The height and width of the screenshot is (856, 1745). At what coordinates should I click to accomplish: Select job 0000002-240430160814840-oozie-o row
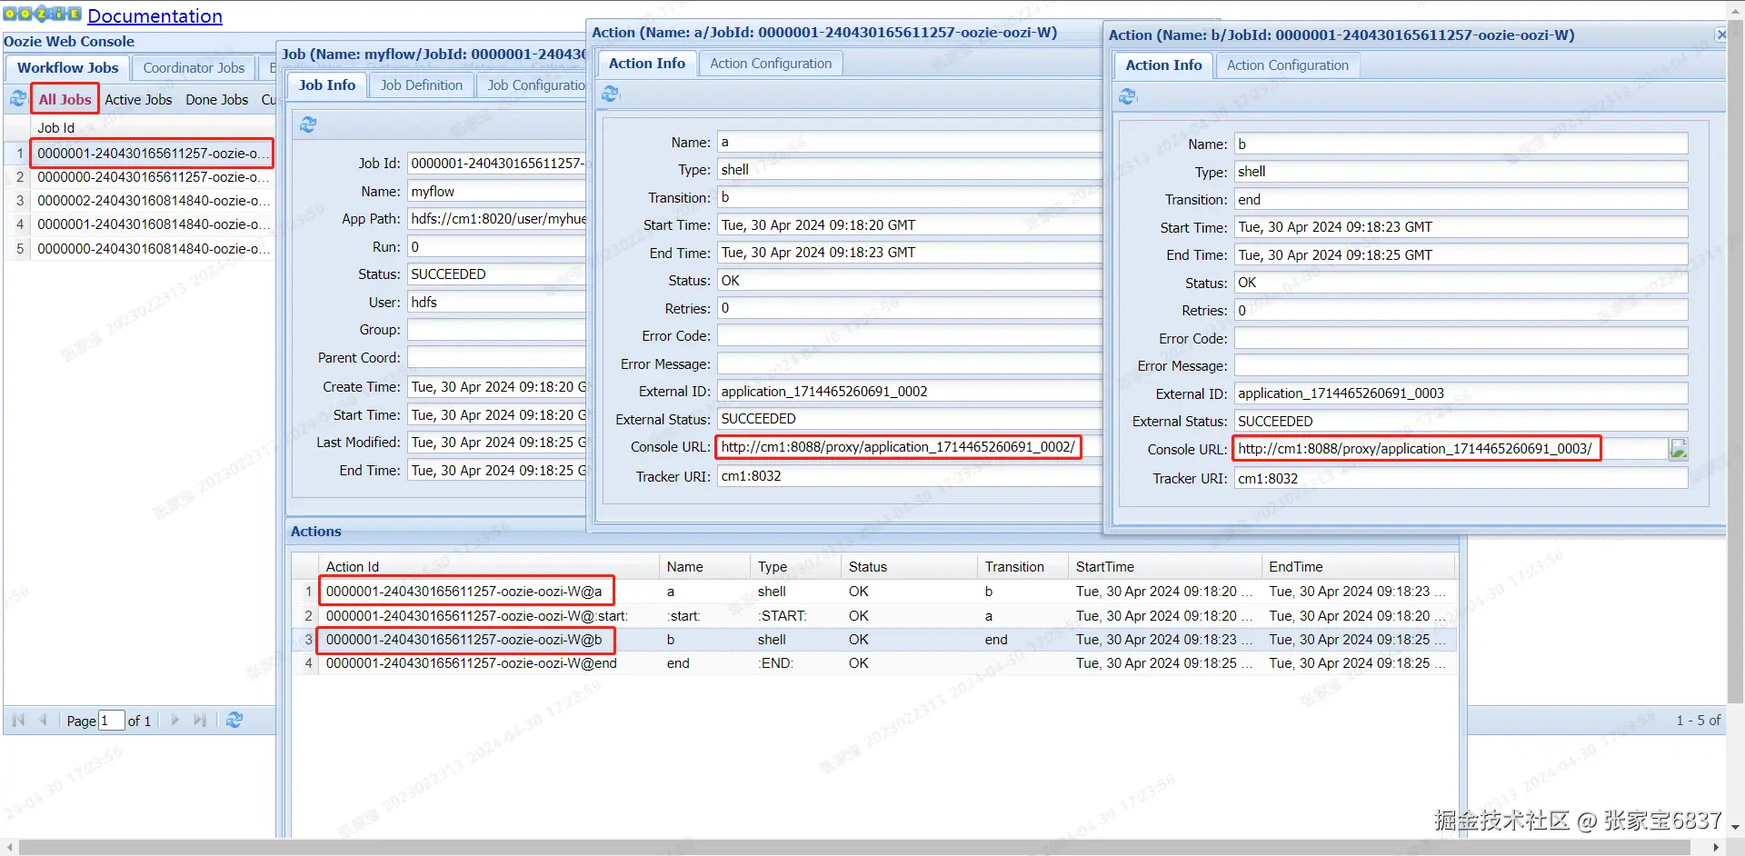click(x=140, y=200)
